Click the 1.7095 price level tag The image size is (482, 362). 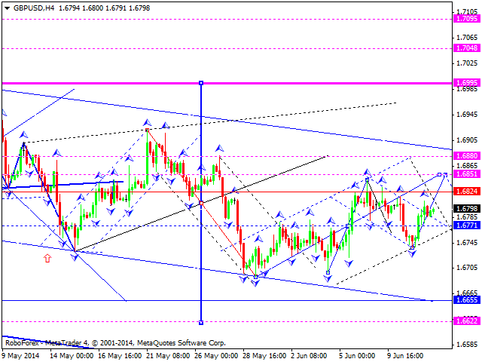[468, 18]
